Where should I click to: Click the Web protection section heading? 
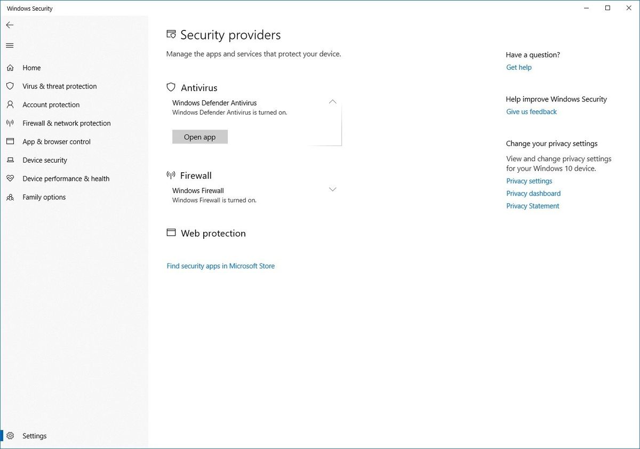coord(213,233)
